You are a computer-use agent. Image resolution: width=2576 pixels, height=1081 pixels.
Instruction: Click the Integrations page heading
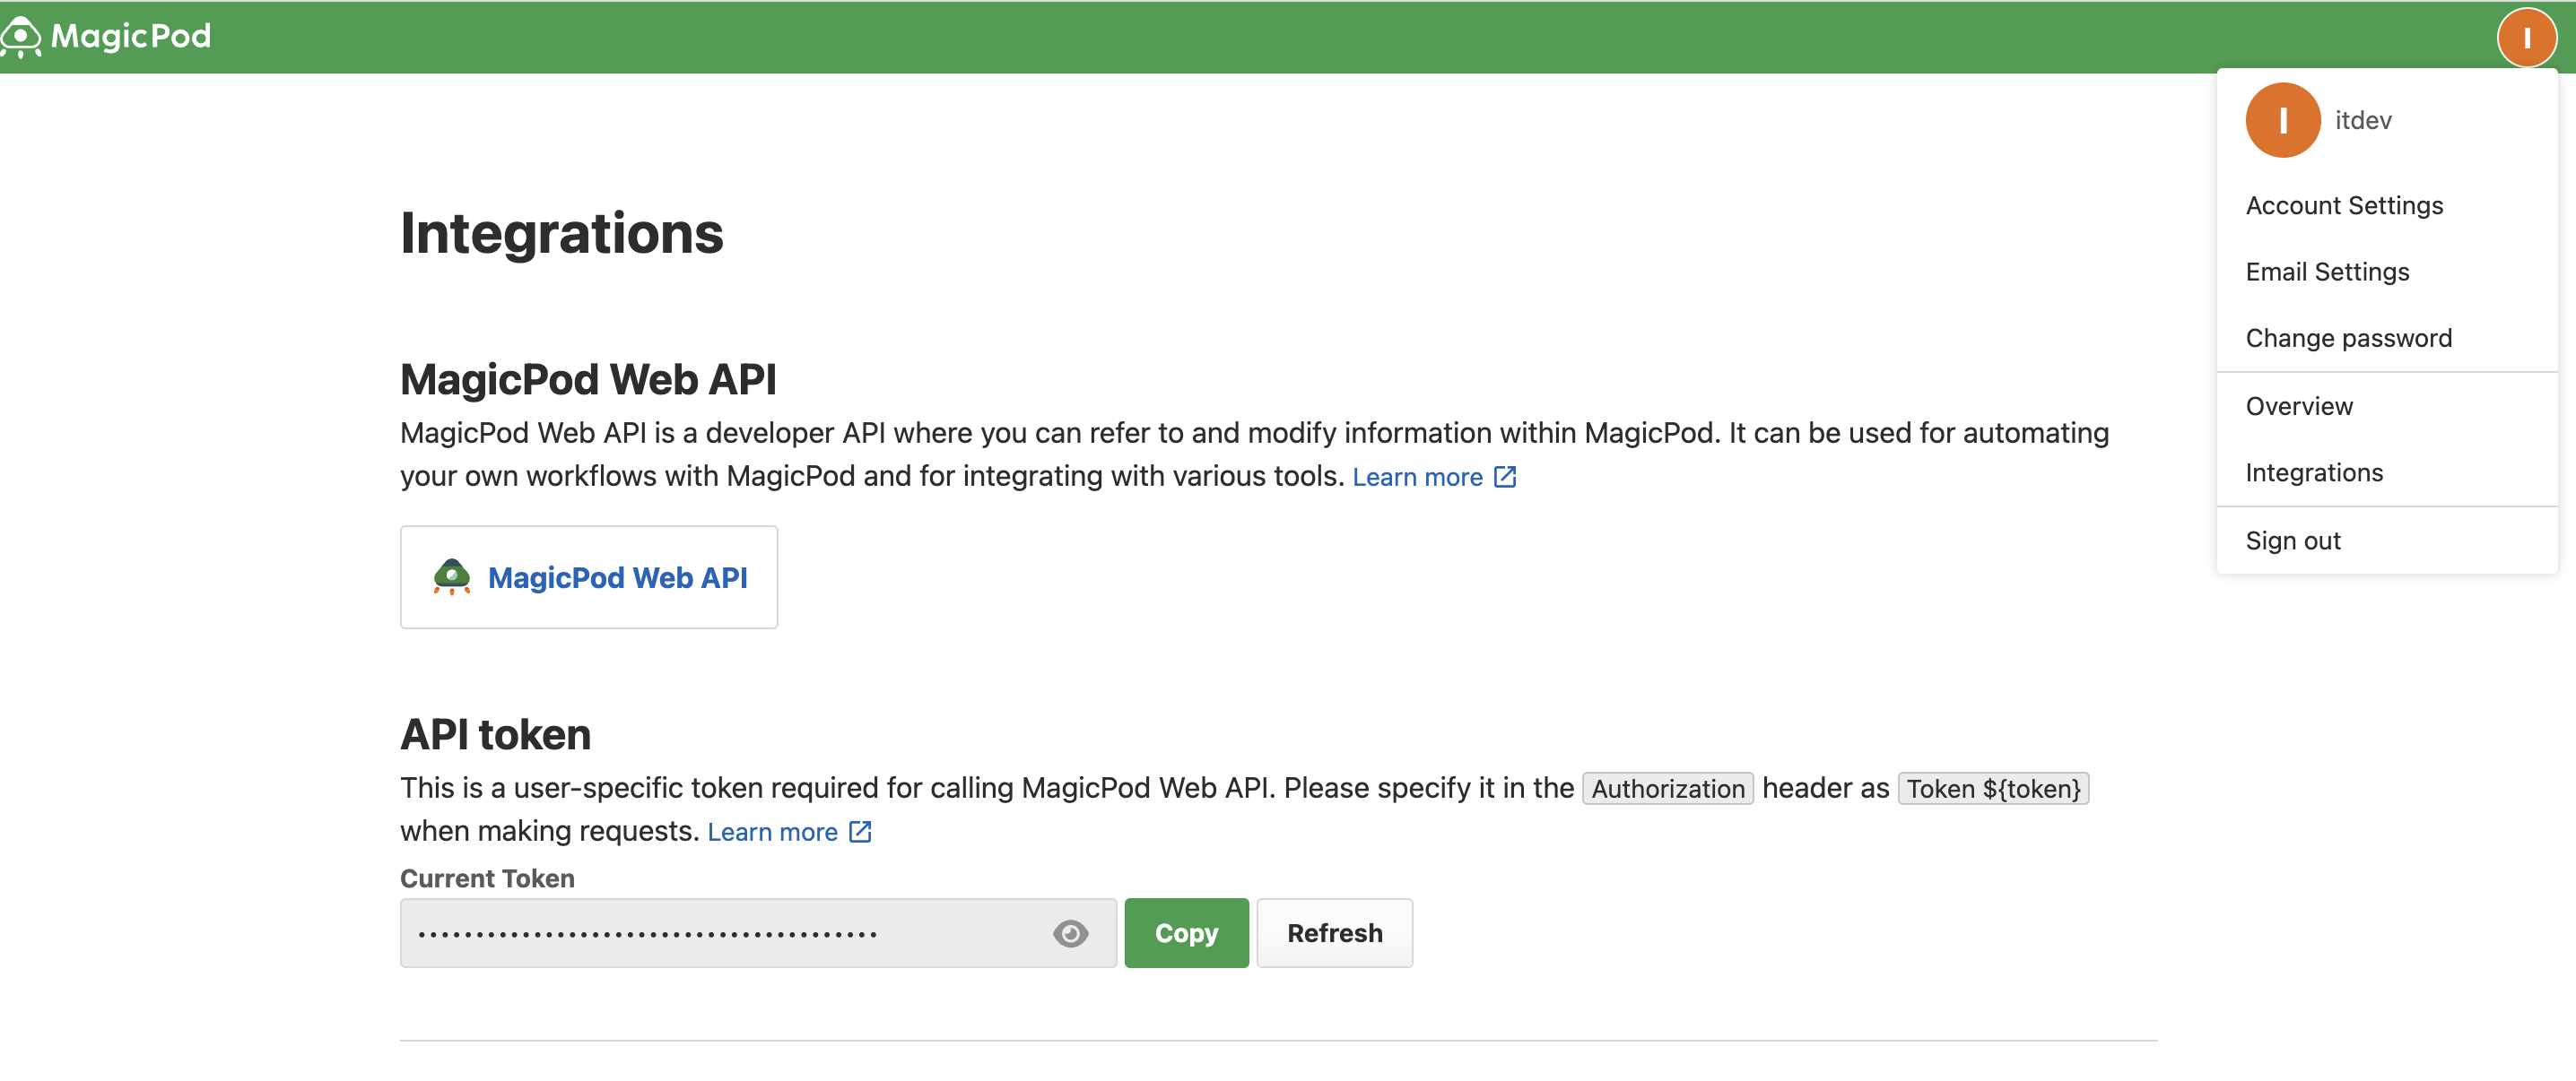[x=561, y=233]
